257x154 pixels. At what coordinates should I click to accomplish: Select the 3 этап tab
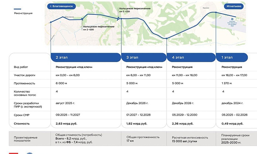click(144, 57)
